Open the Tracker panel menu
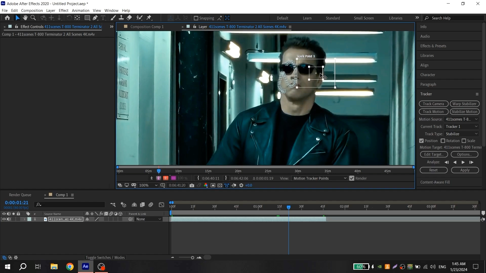486x273 pixels. [477, 94]
